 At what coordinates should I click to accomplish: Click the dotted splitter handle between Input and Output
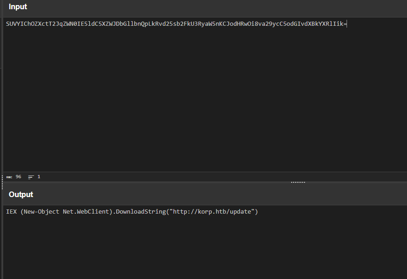[298, 182]
